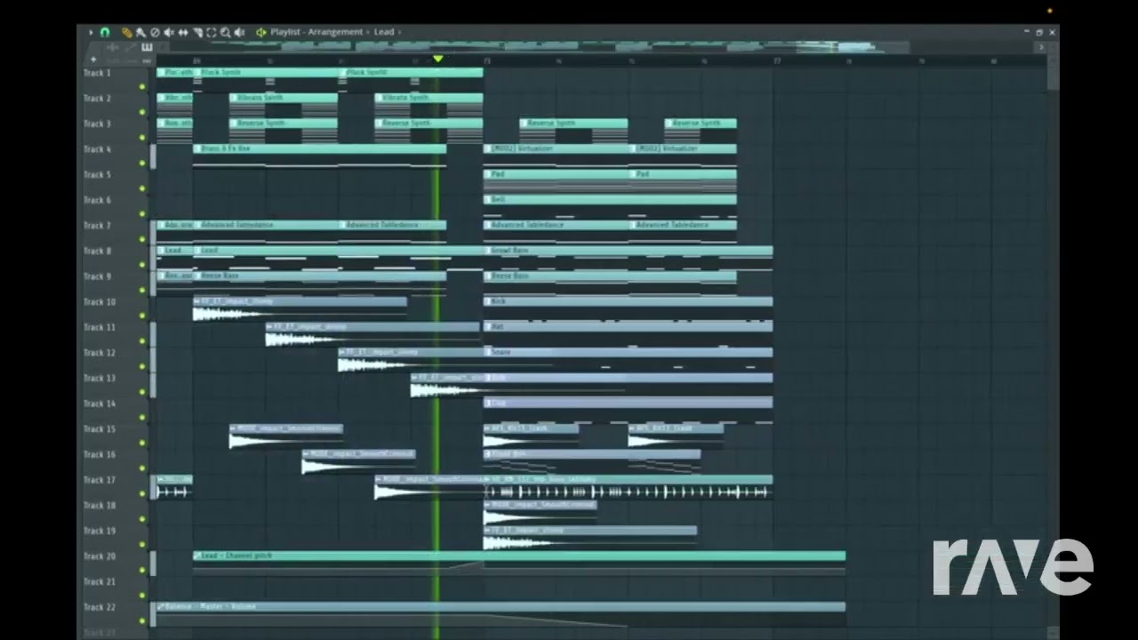
Task: Click the Track 9 label
Action: coord(98,276)
